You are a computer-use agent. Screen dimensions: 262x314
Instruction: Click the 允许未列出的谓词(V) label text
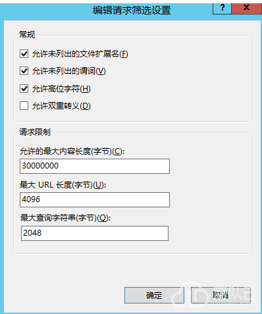[x=69, y=71]
